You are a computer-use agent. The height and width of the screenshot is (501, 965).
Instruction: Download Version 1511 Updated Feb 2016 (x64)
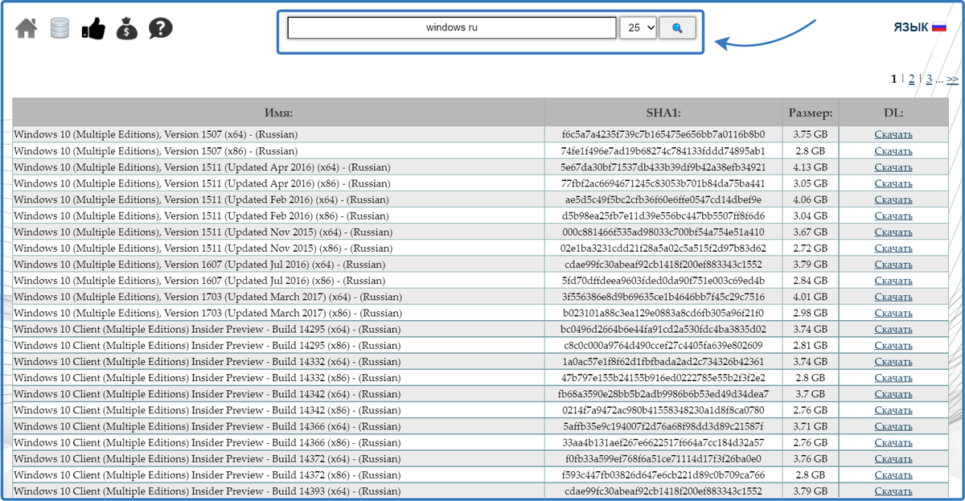[893, 199]
